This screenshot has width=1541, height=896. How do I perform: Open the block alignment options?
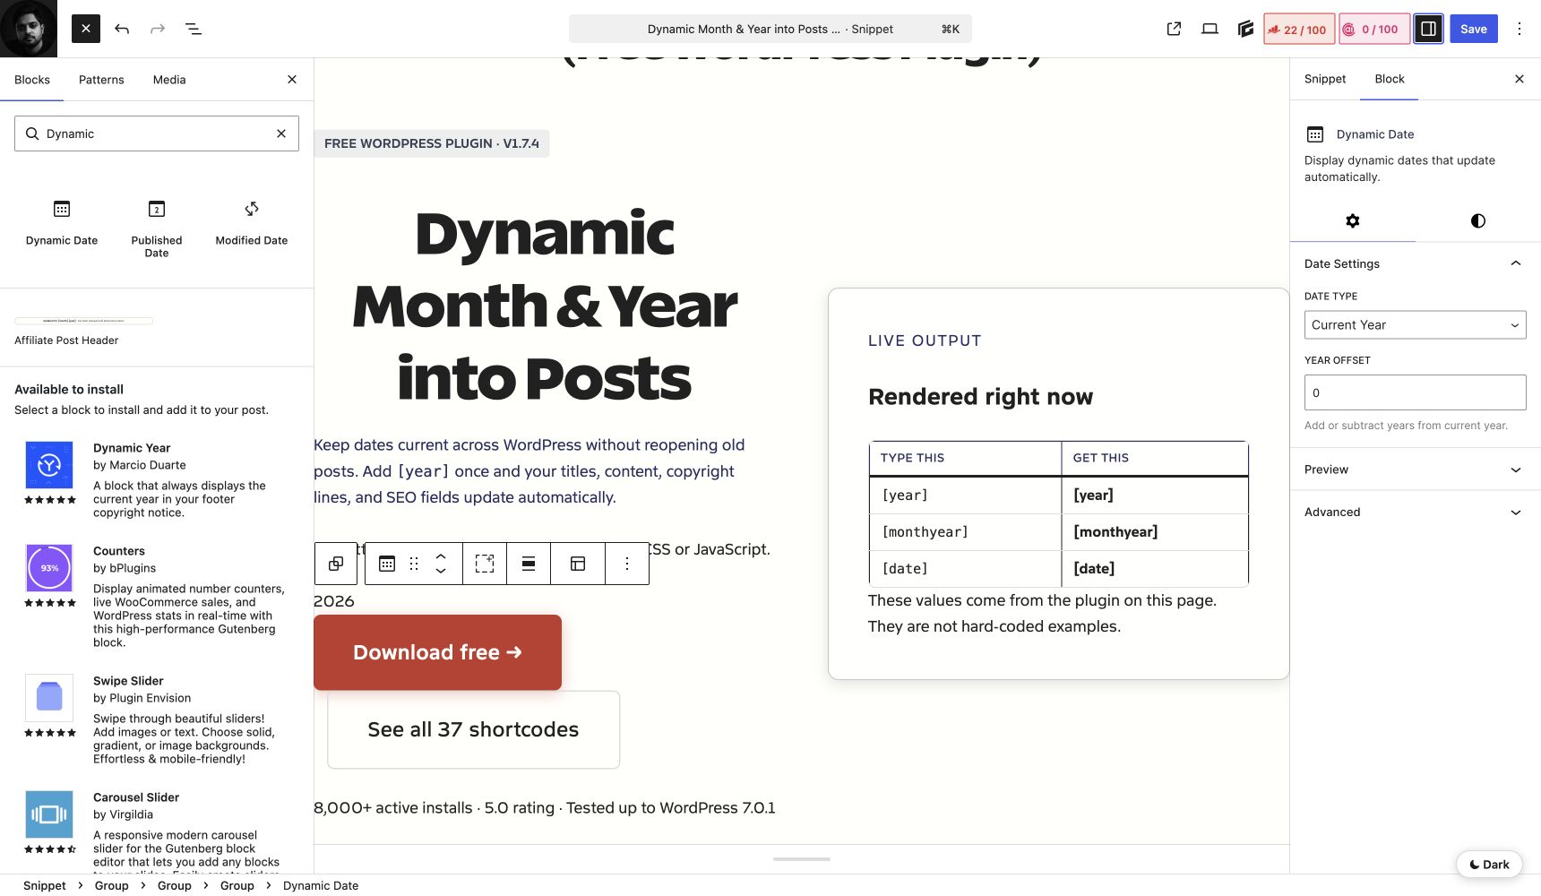pos(529,564)
